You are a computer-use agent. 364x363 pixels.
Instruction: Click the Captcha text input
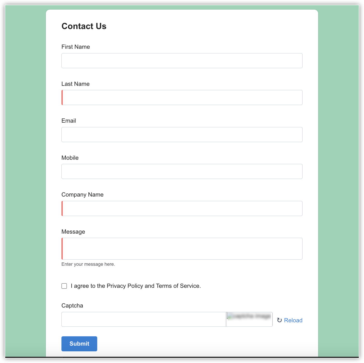coord(144,319)
